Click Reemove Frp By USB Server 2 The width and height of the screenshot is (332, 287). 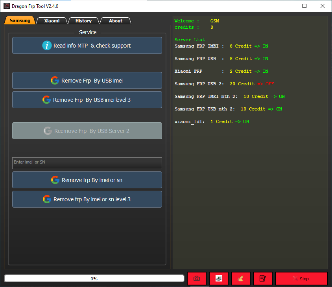87,131
